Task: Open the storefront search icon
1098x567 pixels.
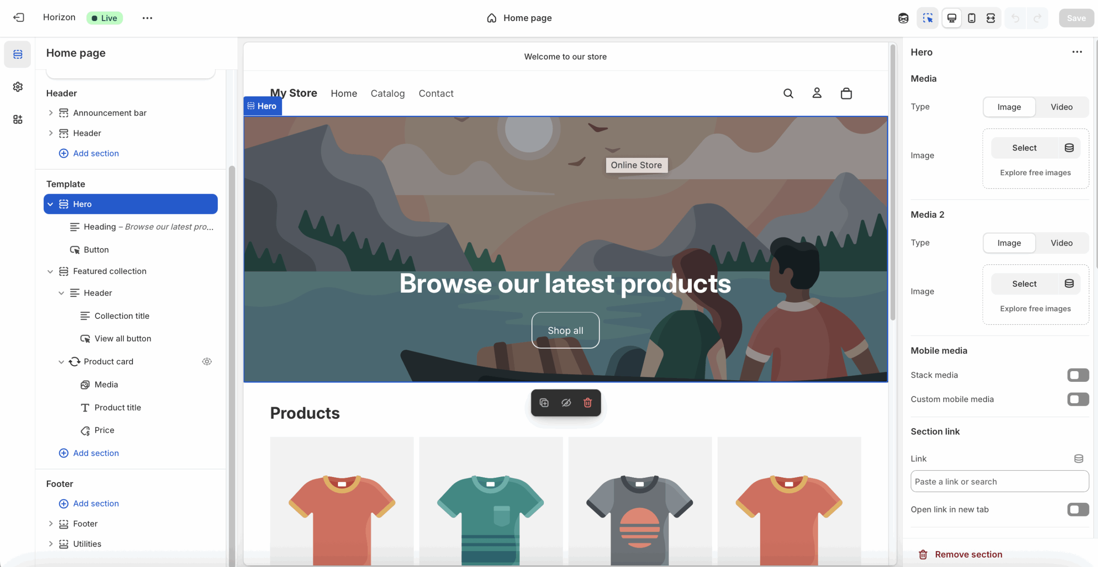Action: click(x=788, y=93)
